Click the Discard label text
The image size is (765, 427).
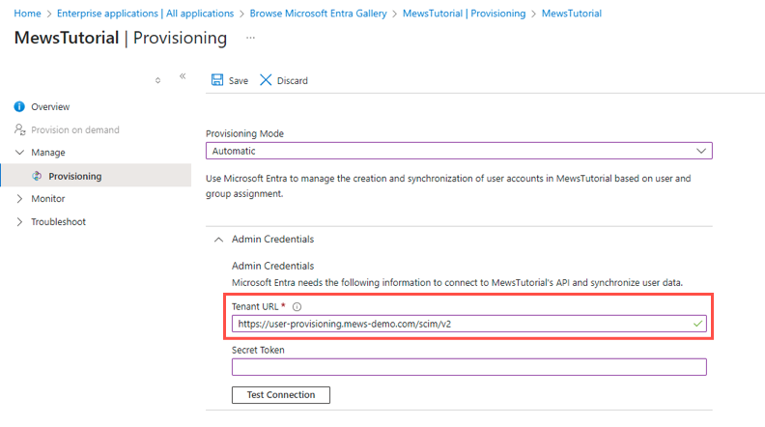click(293, 80)
